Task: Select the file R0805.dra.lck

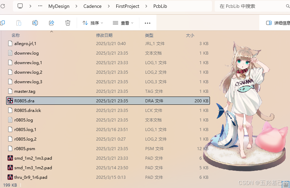Action: (108, 111)
